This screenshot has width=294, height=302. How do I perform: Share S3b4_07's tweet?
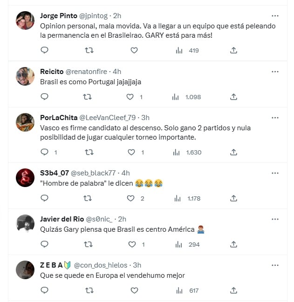pyautogui.click(x=234, y=198)
